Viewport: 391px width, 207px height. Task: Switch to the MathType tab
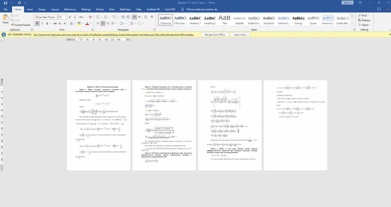pyautogui.click(x=125, y=9)
